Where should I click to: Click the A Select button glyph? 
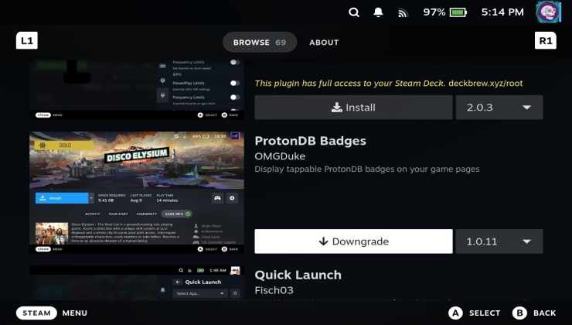coord(455,313)
